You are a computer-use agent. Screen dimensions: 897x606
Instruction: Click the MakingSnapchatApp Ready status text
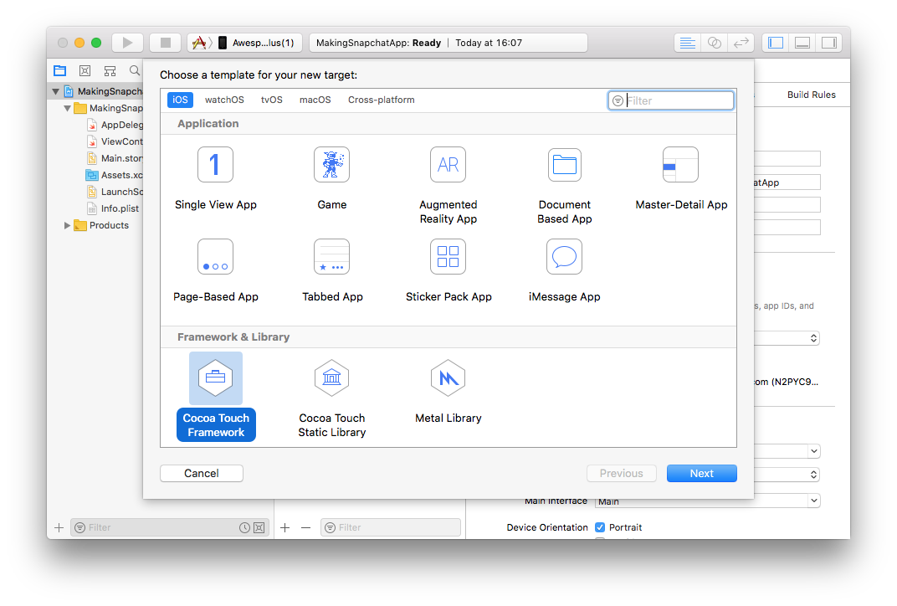[x=379, y=43]
